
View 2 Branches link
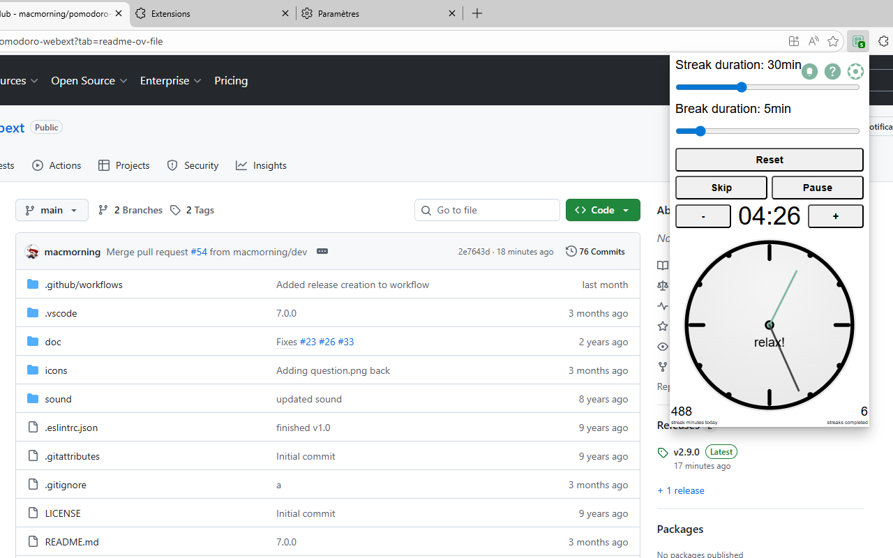tap(130, 210)
